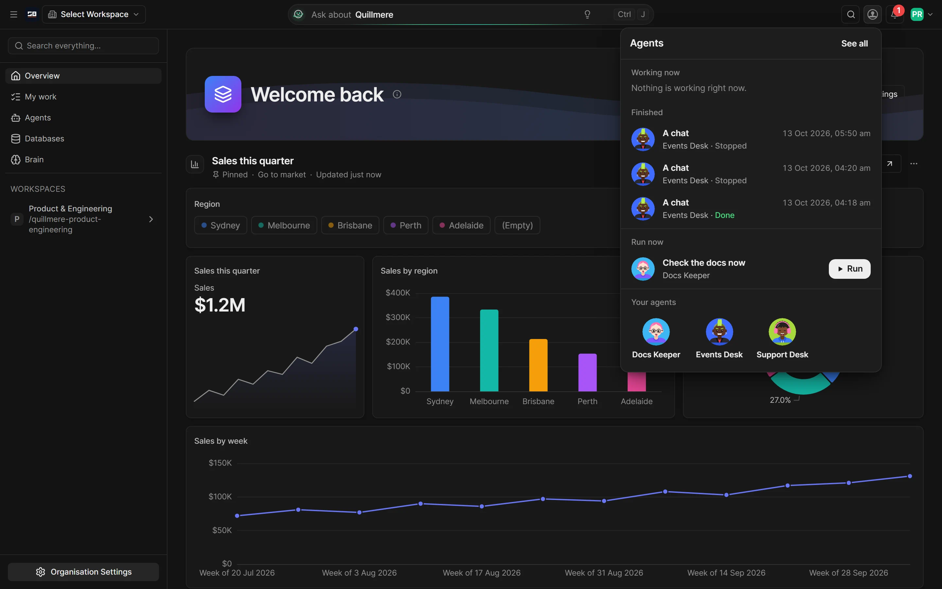942x589 pixels.
Task: Toggle the Adelaide region filter chip
Action: 461,225
